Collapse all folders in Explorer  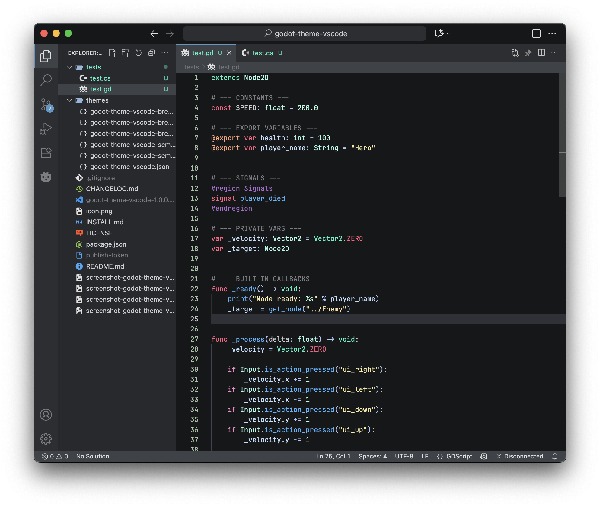[152, 53]
